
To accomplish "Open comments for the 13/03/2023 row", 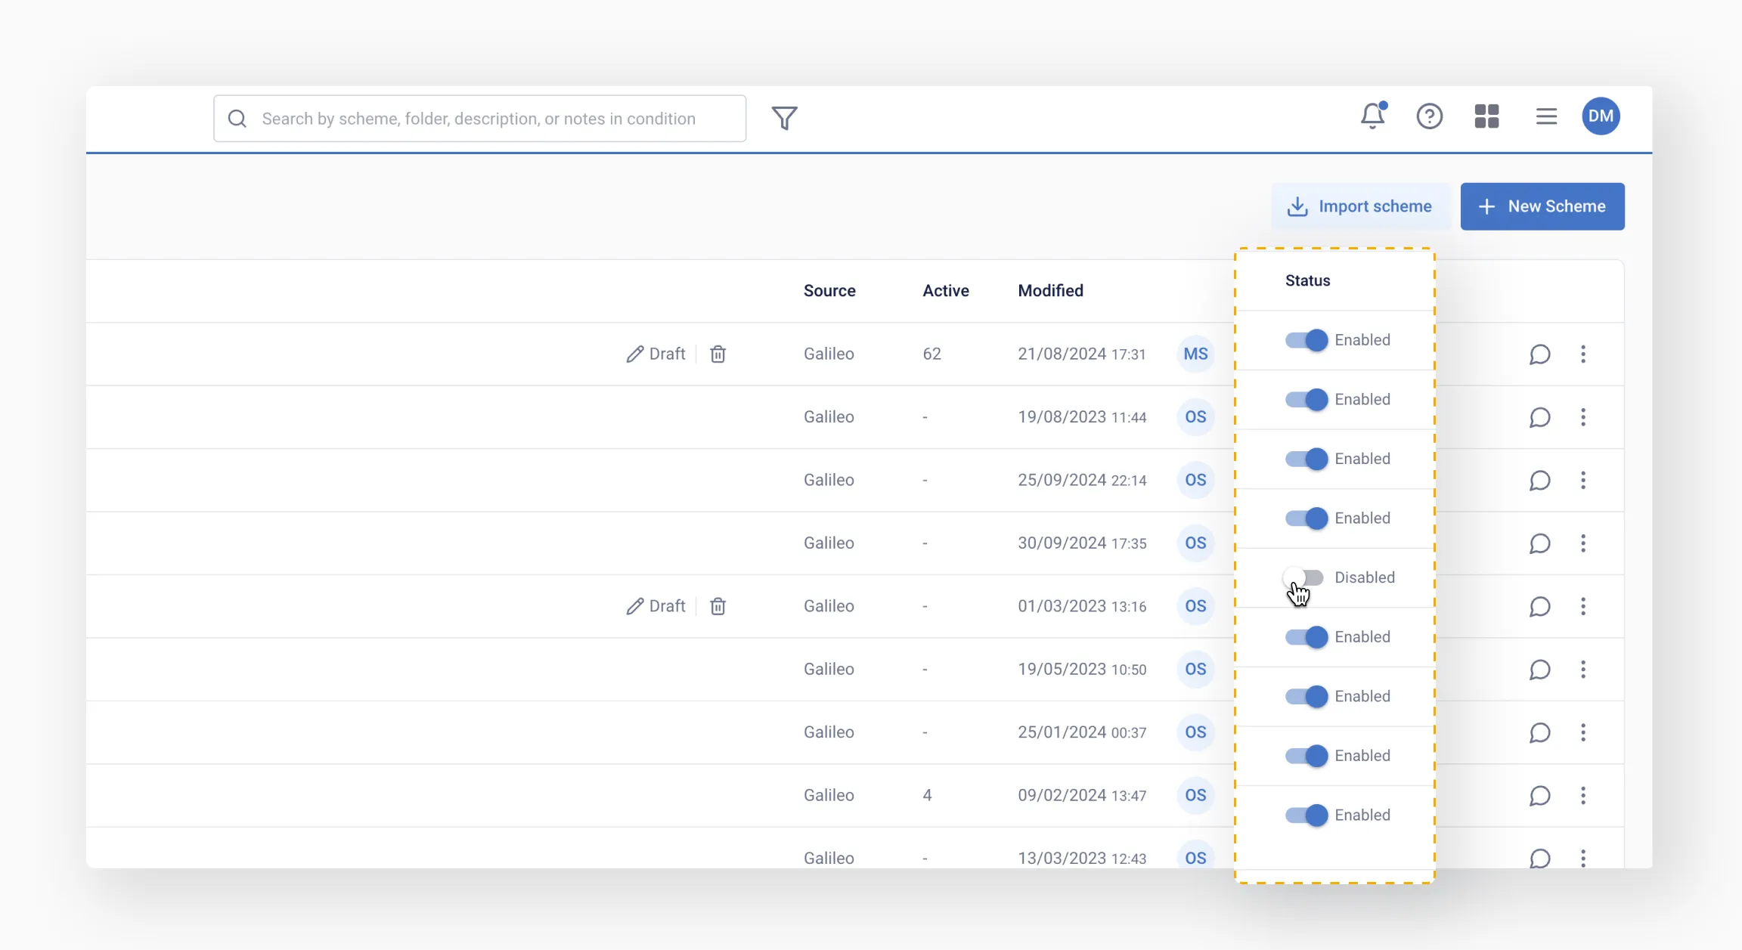I will point(1539,858).
